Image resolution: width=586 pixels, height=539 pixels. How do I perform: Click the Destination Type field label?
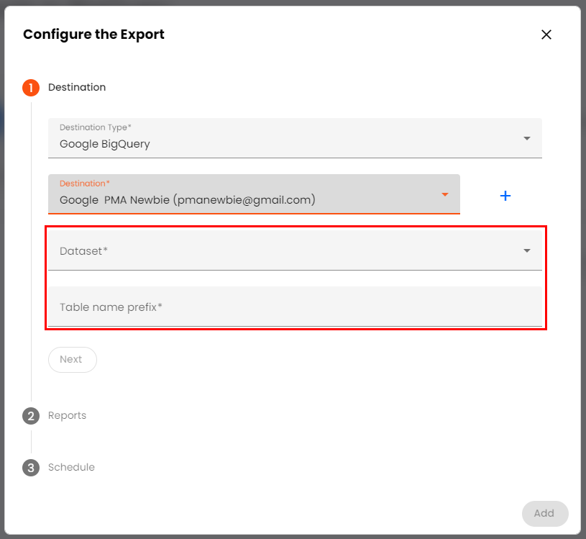click(95, 127)
